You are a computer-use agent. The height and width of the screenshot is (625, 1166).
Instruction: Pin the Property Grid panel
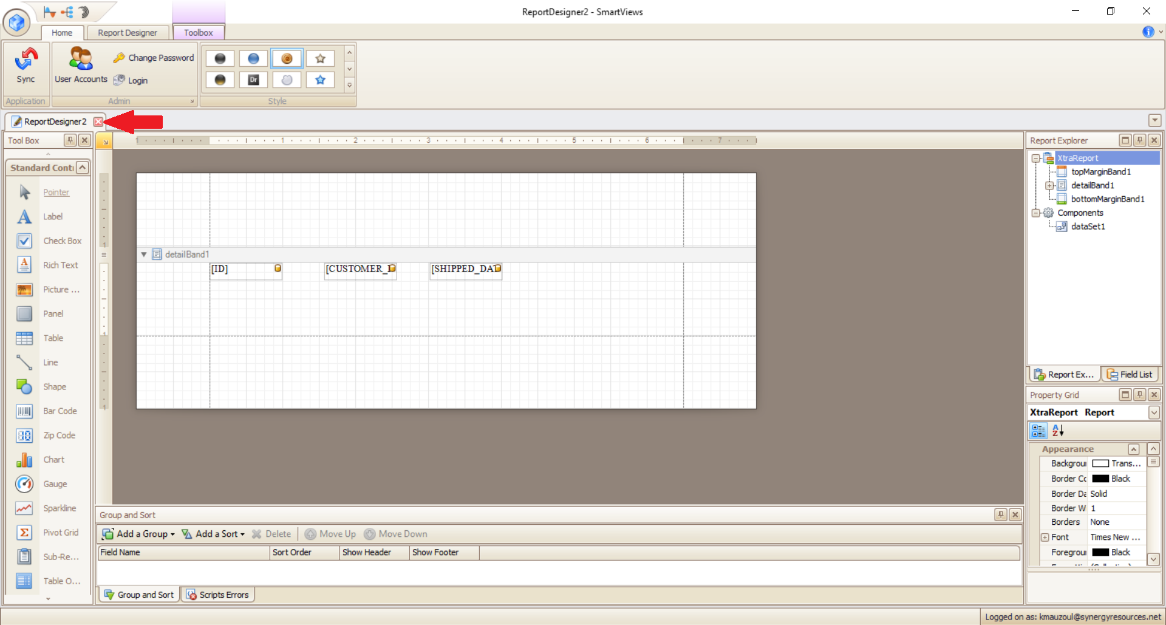tap(1140, 395)
